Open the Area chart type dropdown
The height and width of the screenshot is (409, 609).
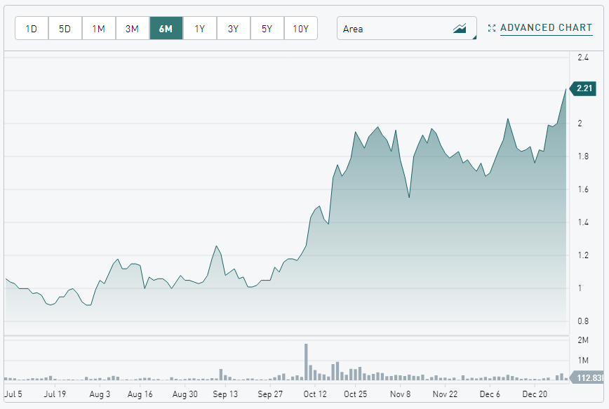(x=407, y=28)
